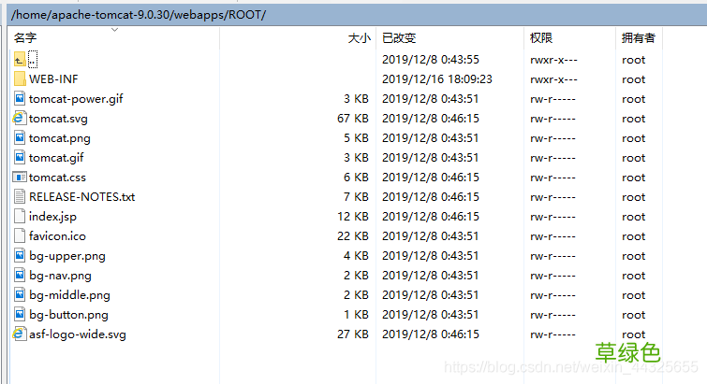Click the index.jsp blank file icon
The height and width of the screenshot is (384, 707).
click(x=20, y=216)
